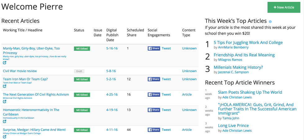
Task: Click 4-19-16 digital publish date
Action: tap(112, 110)
